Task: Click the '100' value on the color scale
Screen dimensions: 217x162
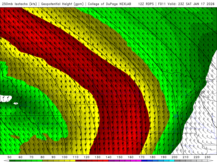Action: [65, 157]
